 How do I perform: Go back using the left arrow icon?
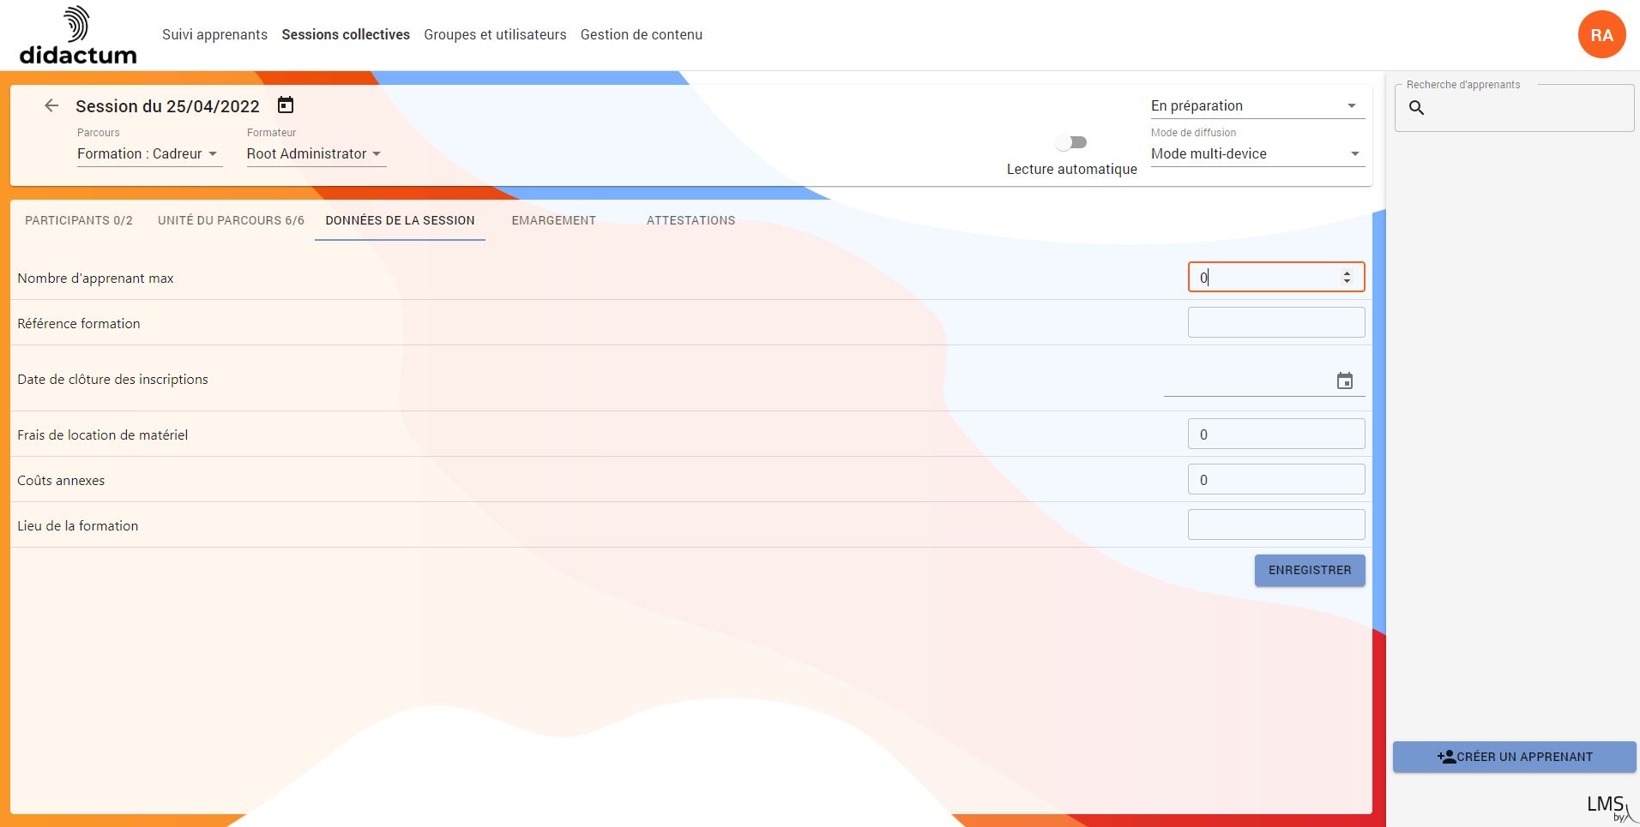[51, 105]
